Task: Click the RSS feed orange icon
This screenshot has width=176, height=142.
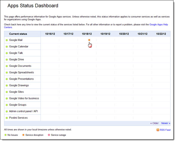Action: (x=158, y=130)
